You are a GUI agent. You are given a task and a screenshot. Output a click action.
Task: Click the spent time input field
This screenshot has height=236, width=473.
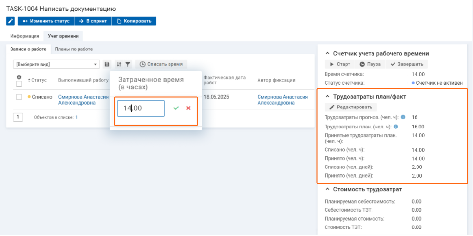[141, 108]
